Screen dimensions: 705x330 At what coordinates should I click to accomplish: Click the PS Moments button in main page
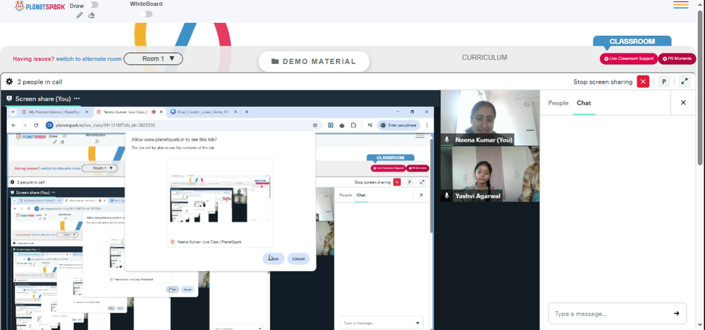(677, 59)
